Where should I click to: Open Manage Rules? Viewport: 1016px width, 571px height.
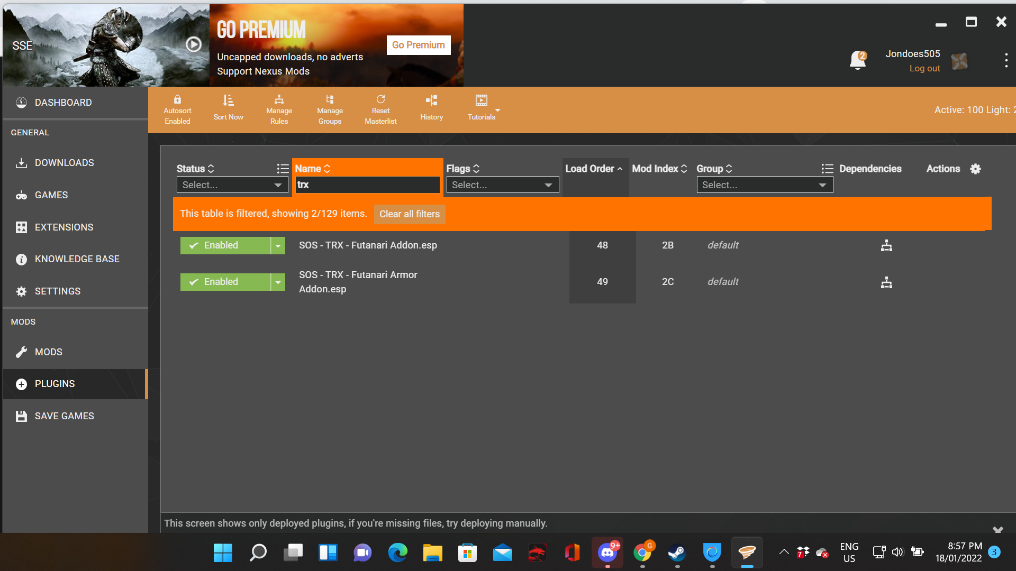point(279,109)
